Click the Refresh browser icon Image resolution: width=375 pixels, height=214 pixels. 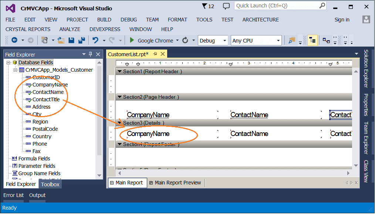click(185, 40)
